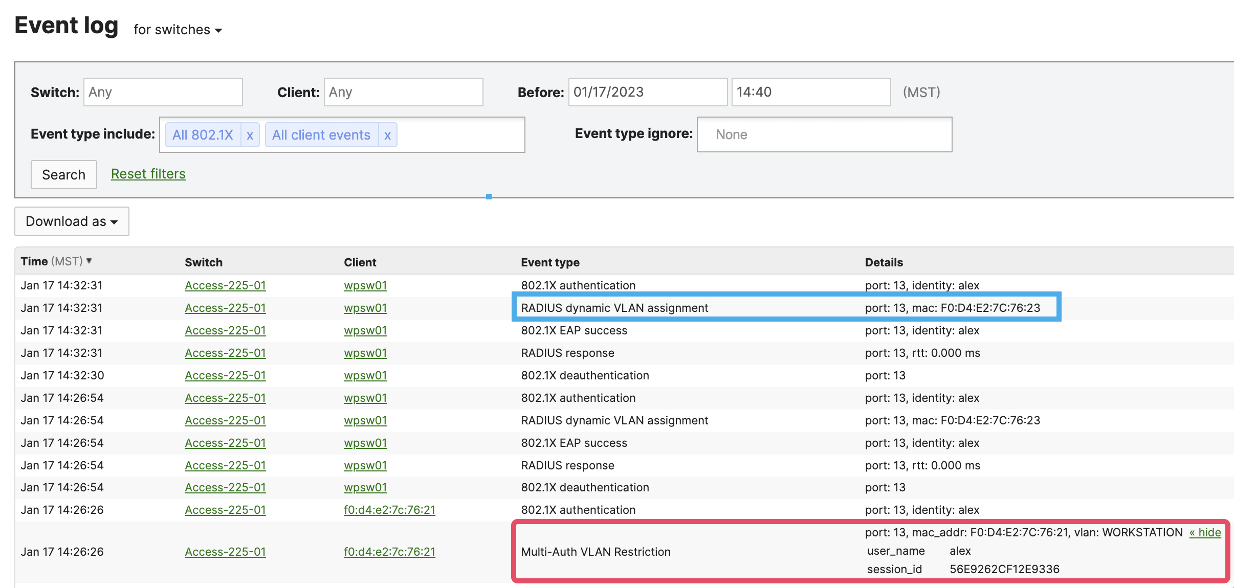Viewport: 1234px width, 588px height.
Task: Edit the 14:40 time field
Action: [810, 92]
